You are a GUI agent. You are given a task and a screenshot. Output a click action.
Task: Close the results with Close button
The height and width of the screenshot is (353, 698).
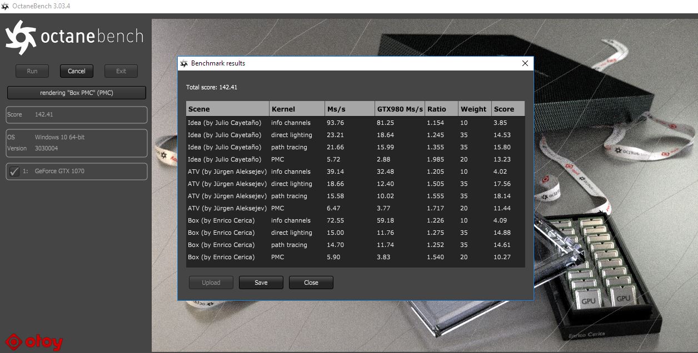coord(311,283)
